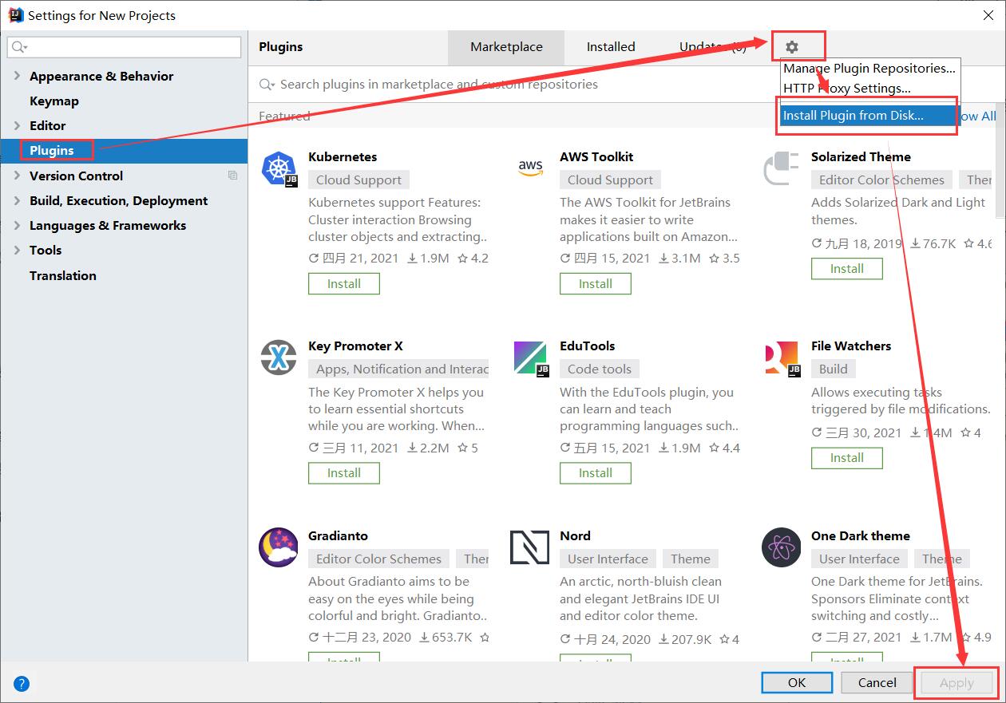Open the AWS Toolkit plugin title
Viewport: 1006px width, 703px height.
click(x=596, y=157)
